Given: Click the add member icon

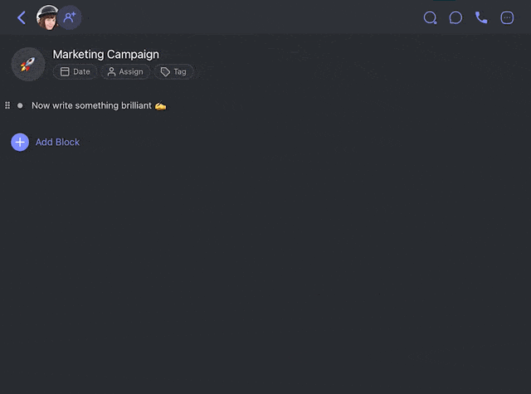Looking at the screenshot, I should click(70, 17).
